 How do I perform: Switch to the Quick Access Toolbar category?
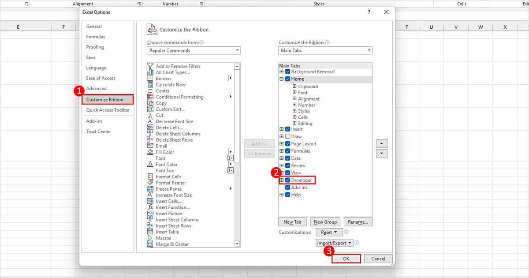click(108, 110)
